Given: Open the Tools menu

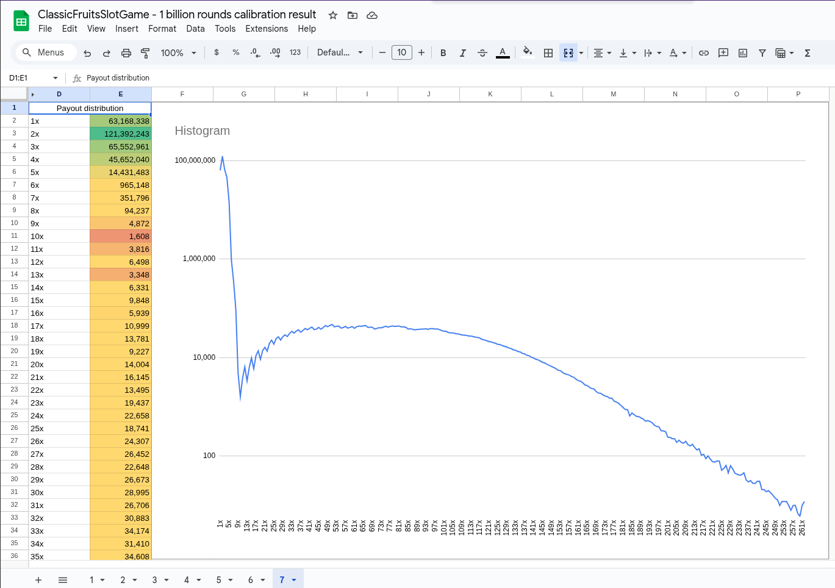Looking at the screenshot, I should [x=225, y=29].
